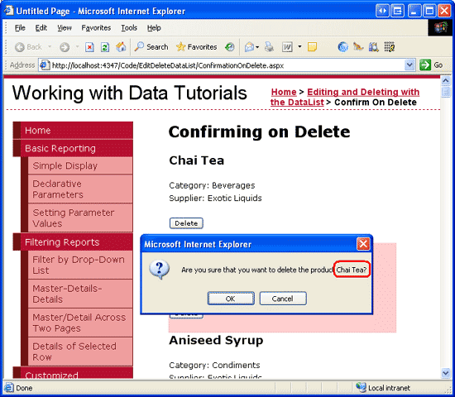455x397 pixels.
Task: Open the Search toolbar button
Action: coord(151,47)
